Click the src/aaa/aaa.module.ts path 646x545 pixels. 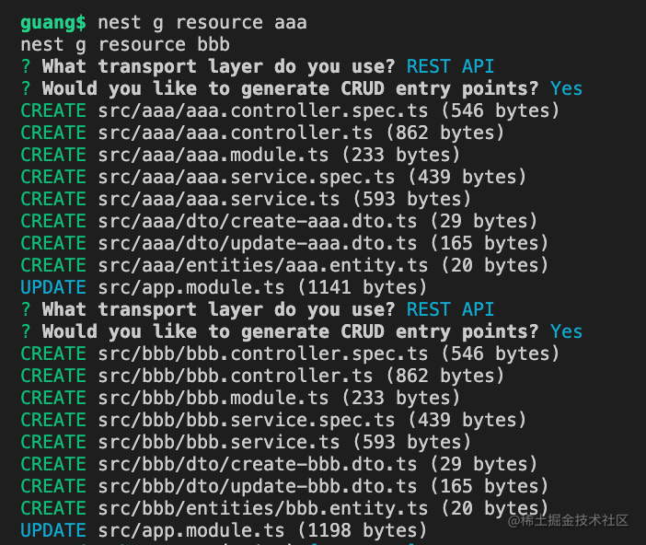coord(213,155)
